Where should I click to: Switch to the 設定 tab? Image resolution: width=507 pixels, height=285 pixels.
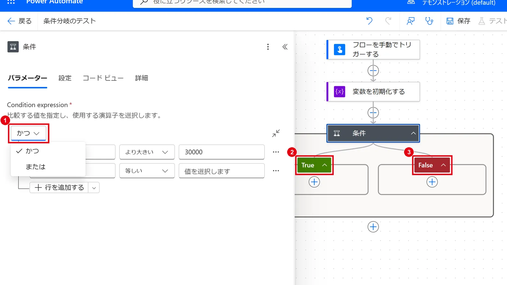tap(65, 78)
